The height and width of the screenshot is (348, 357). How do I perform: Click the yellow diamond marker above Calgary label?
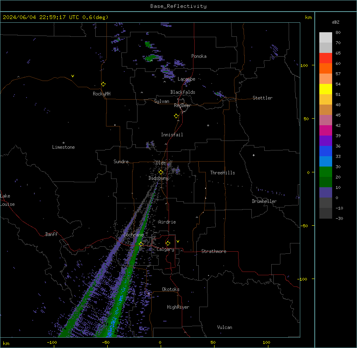pyautogui.click(x=168, y=243)
